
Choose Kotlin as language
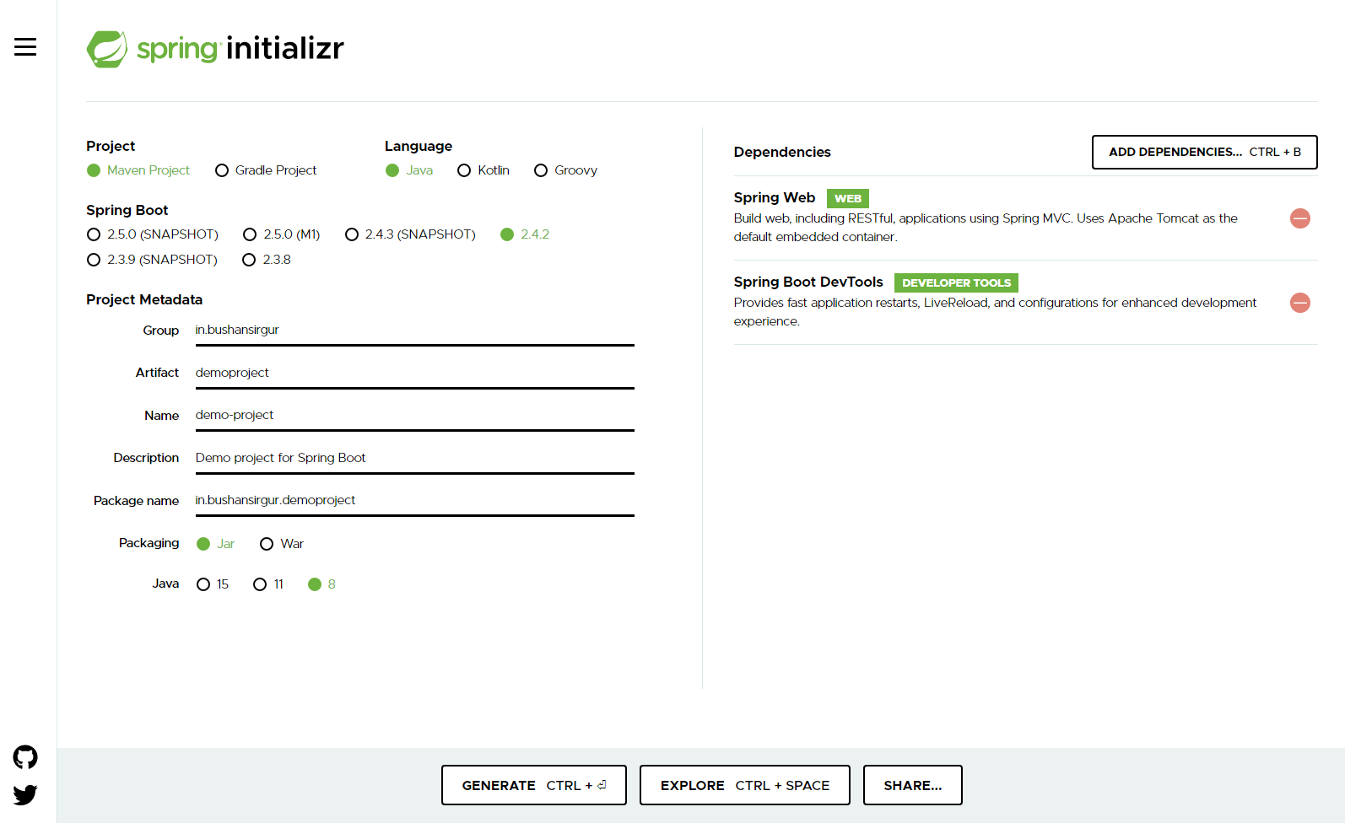click(x=483, y=170)
